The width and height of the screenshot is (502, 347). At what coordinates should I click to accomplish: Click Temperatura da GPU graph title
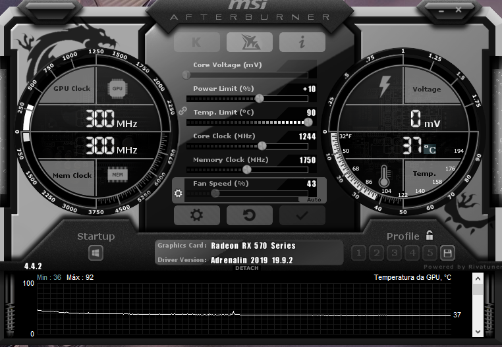coord(412,278)
